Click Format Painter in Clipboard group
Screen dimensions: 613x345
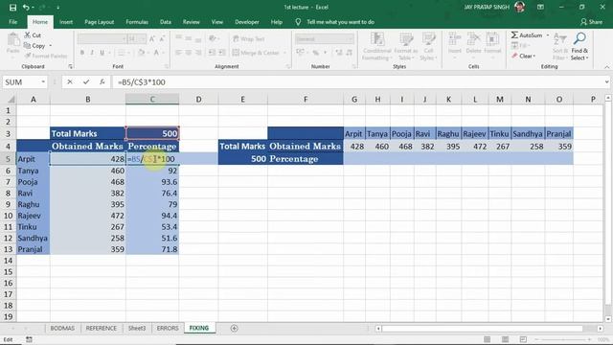coord(46,56)
